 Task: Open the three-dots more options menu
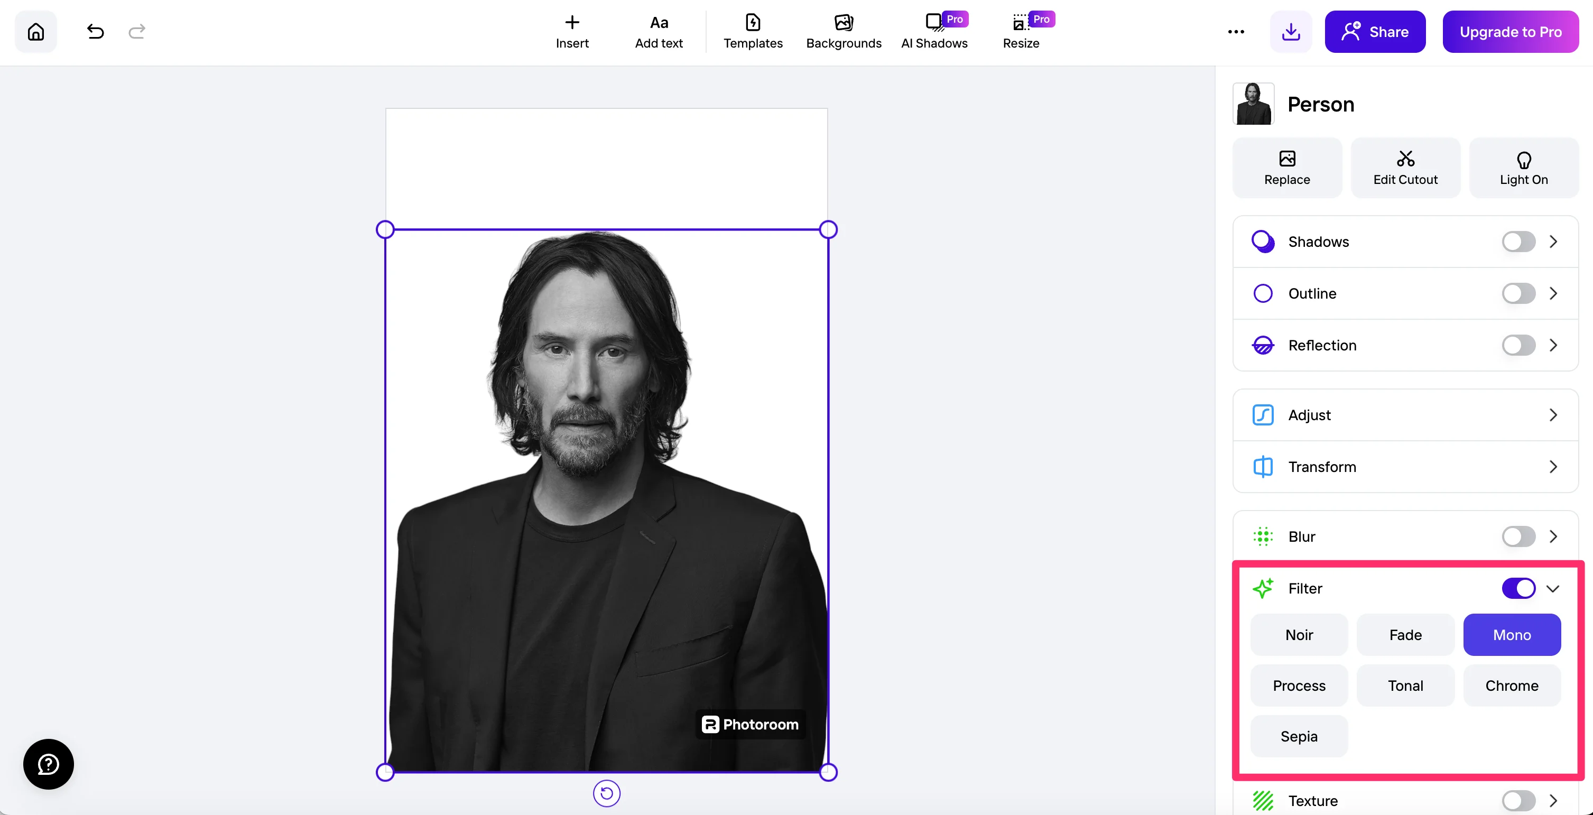pos(1236,32)
